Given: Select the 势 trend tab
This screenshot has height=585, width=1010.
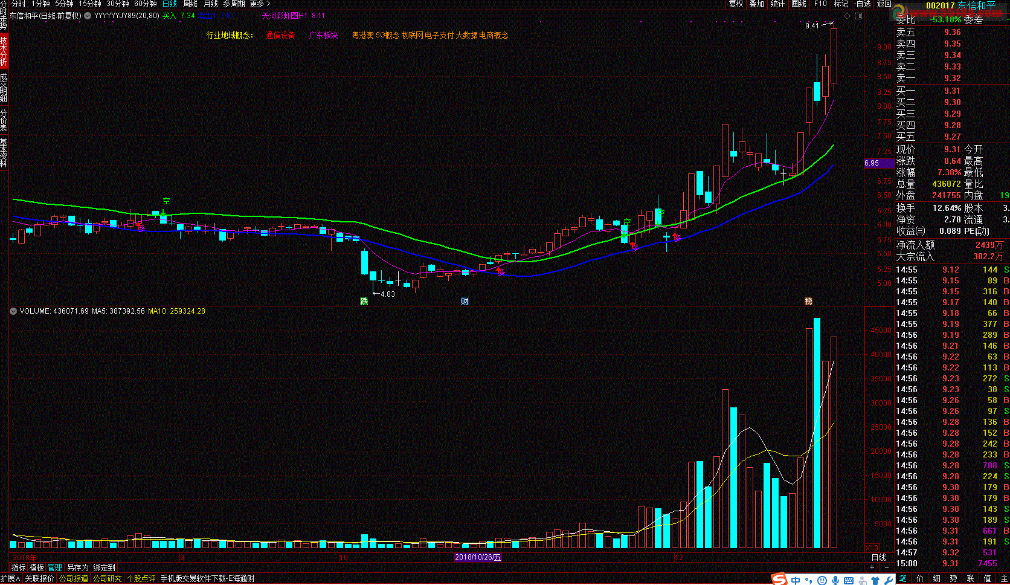Looking at the screenshot, I should click(x=953, y=579).
